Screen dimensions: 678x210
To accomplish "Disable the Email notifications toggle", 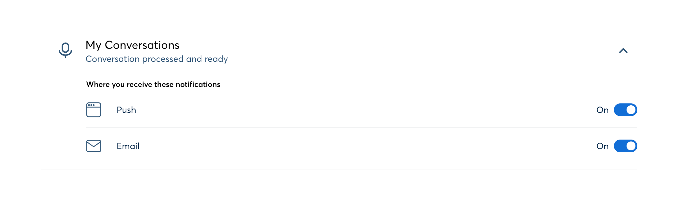I will tap(625, 146).
